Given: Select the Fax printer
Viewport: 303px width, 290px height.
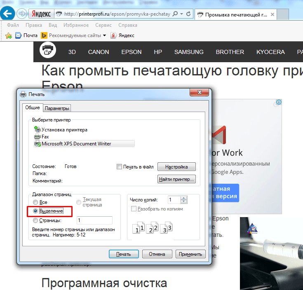Looking at the screenshot, I should (x=42, y=137).
